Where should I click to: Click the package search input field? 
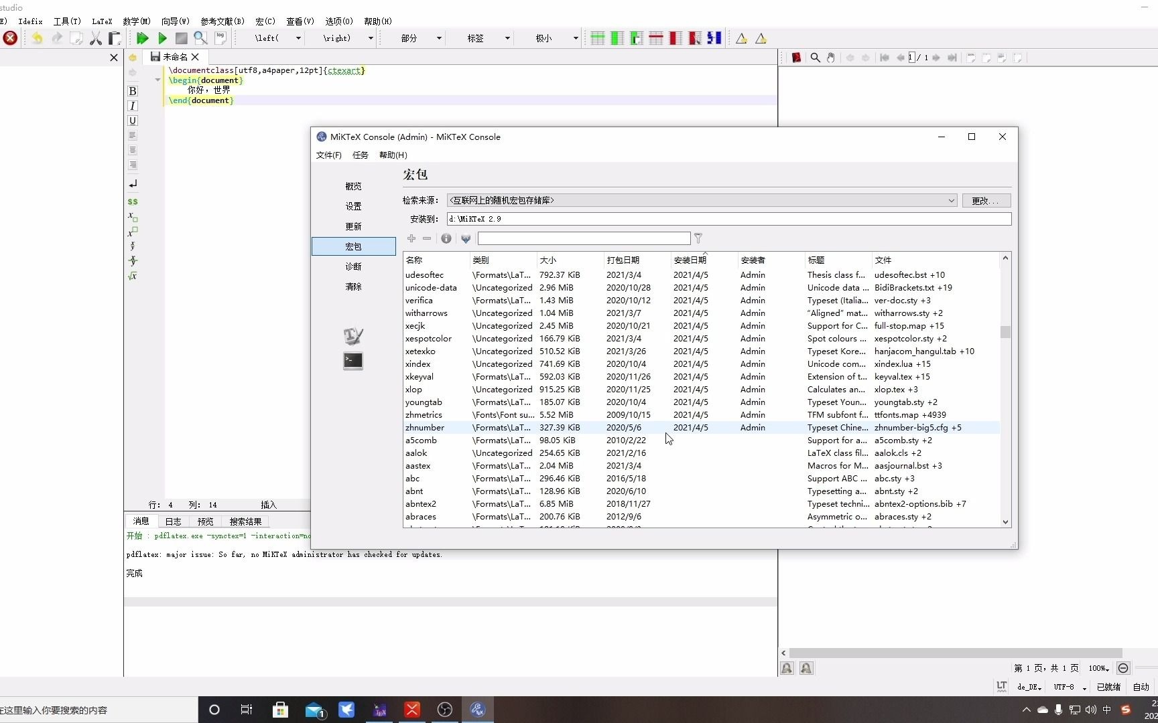pyautogui.click(x=584, y=238)
